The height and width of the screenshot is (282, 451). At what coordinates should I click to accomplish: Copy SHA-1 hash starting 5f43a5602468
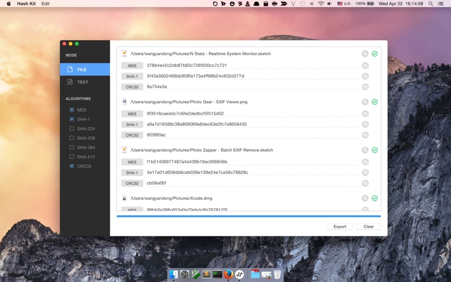tap(365, 76)
